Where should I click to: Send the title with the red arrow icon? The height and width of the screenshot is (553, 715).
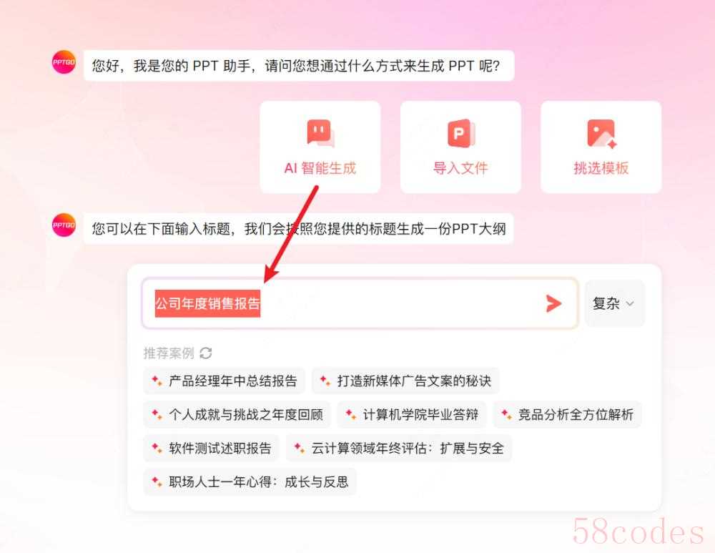tap(553, 303)
